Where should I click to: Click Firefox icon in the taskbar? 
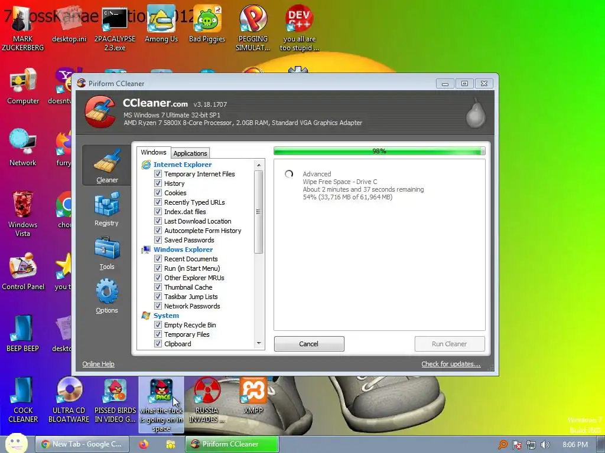click(144, 444)
